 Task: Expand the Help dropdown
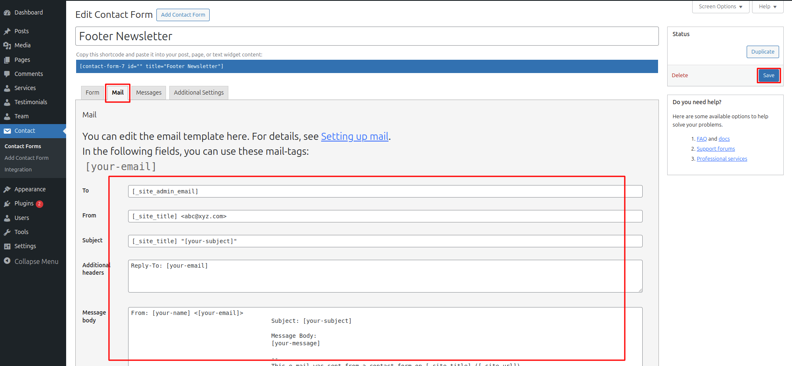tap(767, 7)
